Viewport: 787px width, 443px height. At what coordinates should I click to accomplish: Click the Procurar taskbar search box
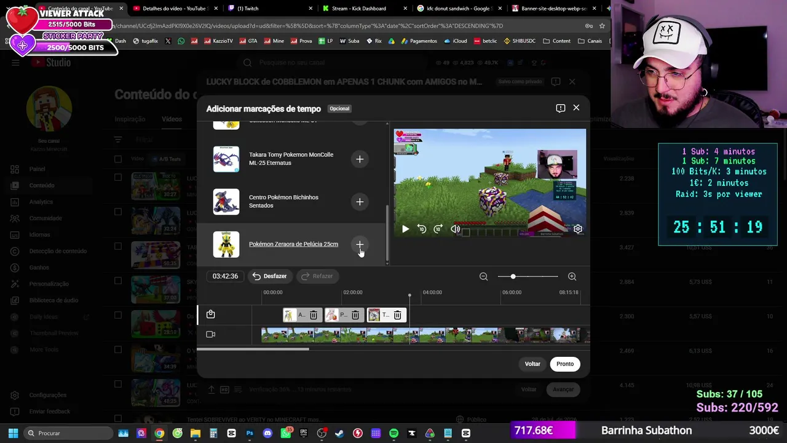[67, 433]
